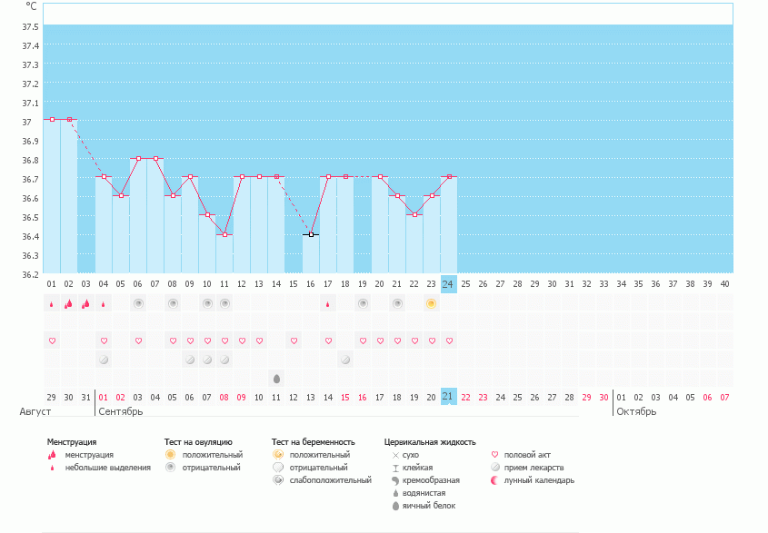The height and width of the screenshot is (533, 768).
Task: Select light discharge drop on cycle day 17
Action: (327, 304)
